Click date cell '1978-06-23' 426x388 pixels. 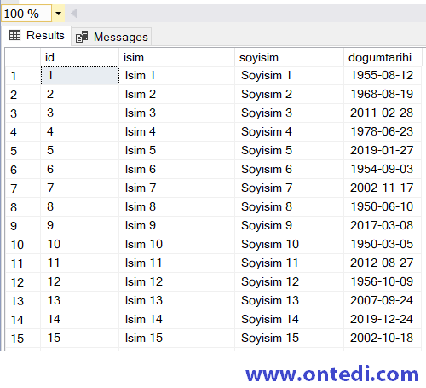click(383, 132)
